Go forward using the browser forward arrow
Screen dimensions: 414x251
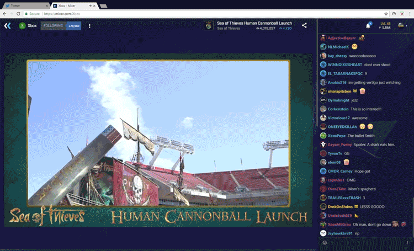tap(12, 14)
